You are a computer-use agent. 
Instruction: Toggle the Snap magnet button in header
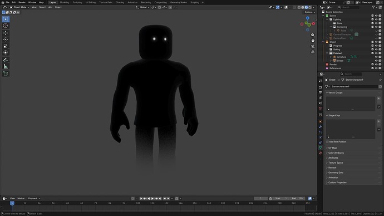pos(159,7)
